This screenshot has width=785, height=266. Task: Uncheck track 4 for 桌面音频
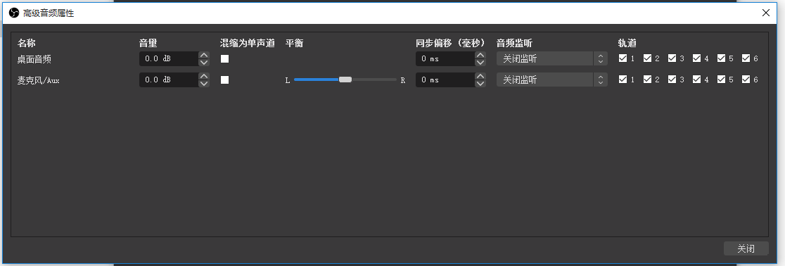696,58
